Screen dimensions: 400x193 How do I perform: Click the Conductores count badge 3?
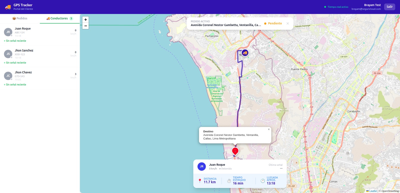[x=71, y=18]
